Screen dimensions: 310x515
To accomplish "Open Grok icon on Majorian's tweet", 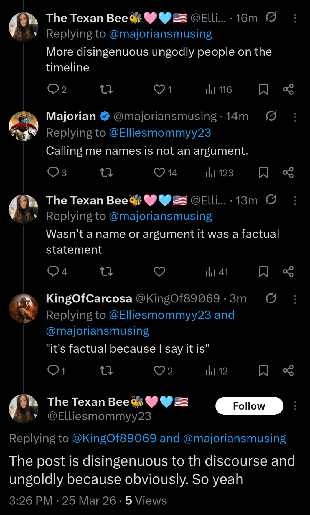I will tap(271, 116).
